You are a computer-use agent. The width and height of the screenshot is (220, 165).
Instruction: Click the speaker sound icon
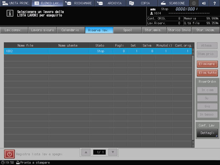(204, 3)
